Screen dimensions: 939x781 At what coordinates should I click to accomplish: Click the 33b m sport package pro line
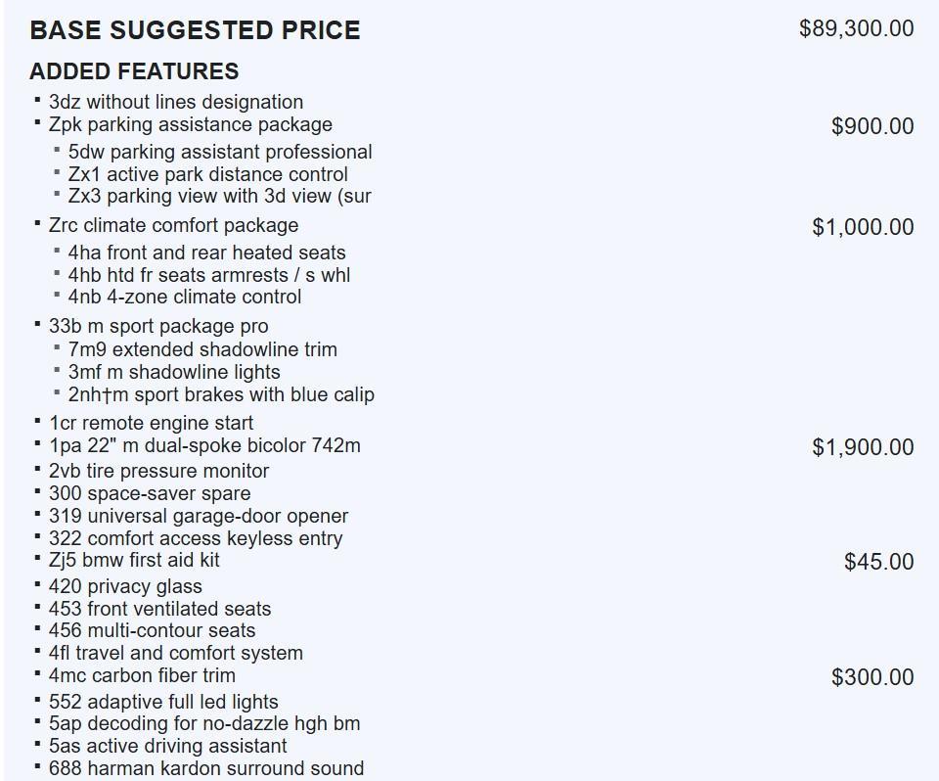(158, 326)
